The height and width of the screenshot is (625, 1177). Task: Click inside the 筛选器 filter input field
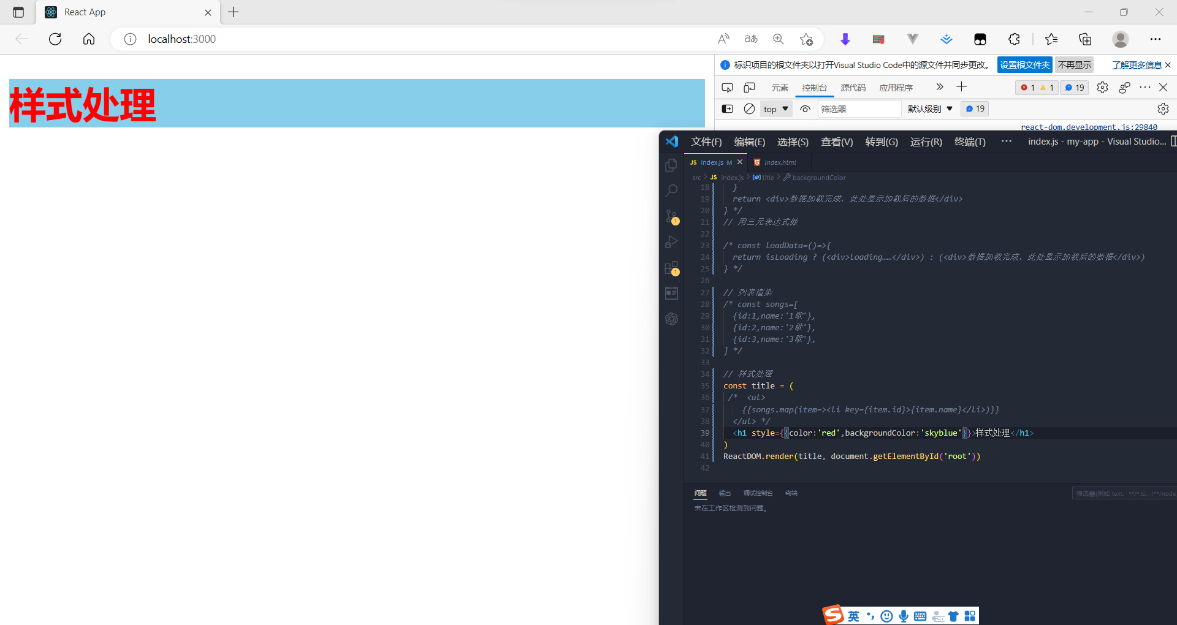pyautogui.click(x=858, y=108)
